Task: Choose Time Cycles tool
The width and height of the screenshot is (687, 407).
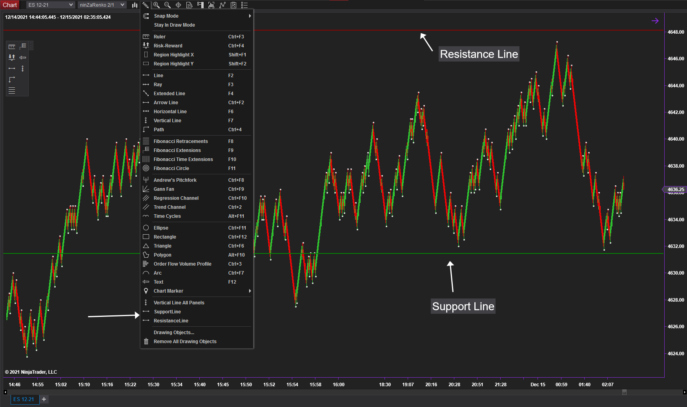Action: (x=197, y=216)
